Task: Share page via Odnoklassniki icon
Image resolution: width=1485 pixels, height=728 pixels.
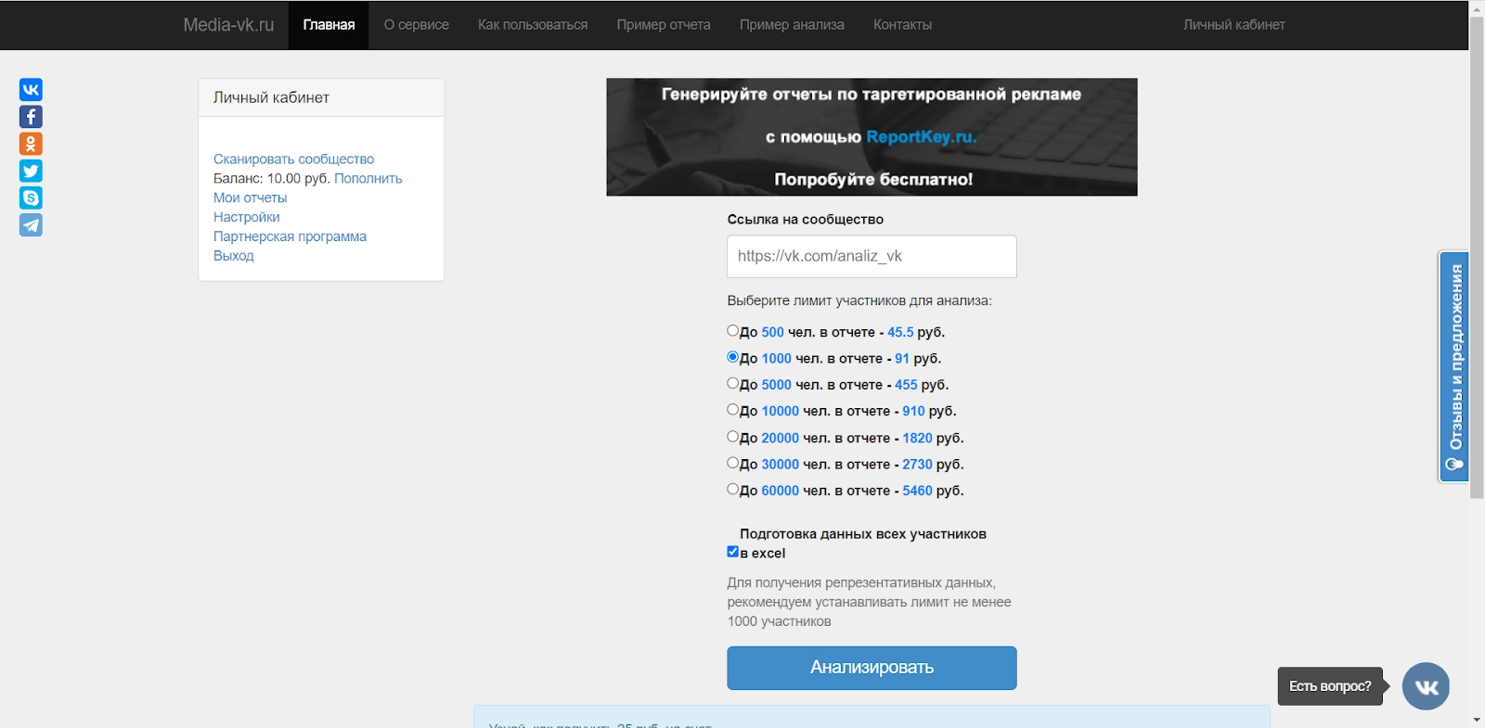Action: click(31, 144)
